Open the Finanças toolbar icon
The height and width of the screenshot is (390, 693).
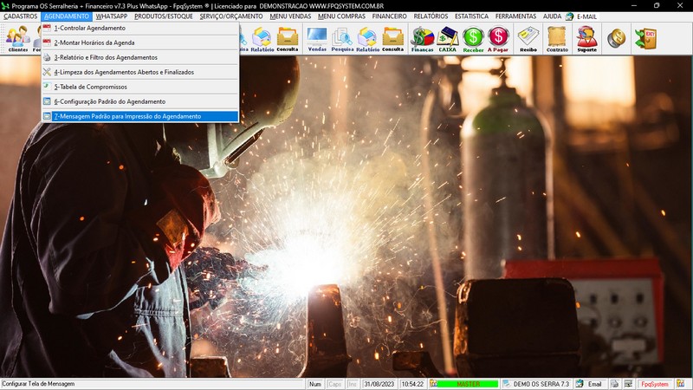[422, 39]
